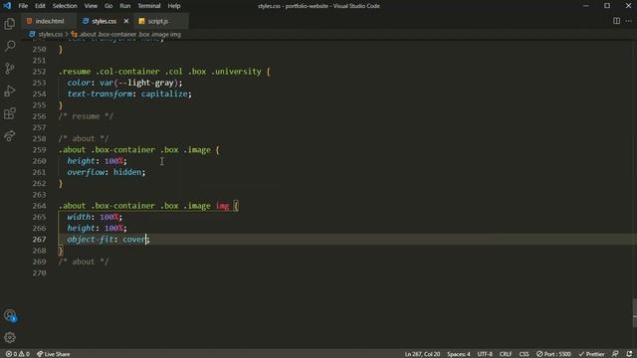The image size is (637, 358).
Task: Click the 'capitalize' value on line 254
Action: coord(164,93)
